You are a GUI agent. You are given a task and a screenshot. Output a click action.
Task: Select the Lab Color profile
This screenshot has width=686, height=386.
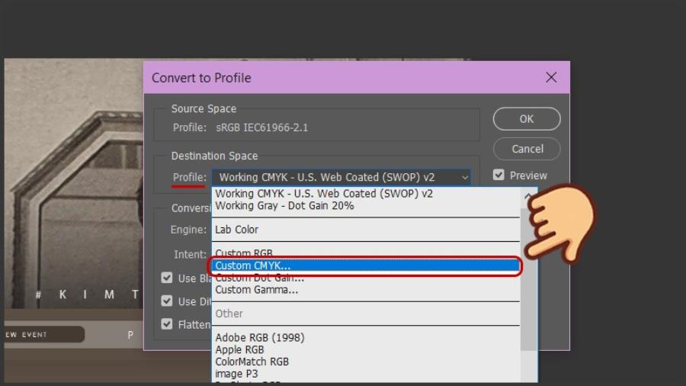pyautogui.click(x=237, y=230)
